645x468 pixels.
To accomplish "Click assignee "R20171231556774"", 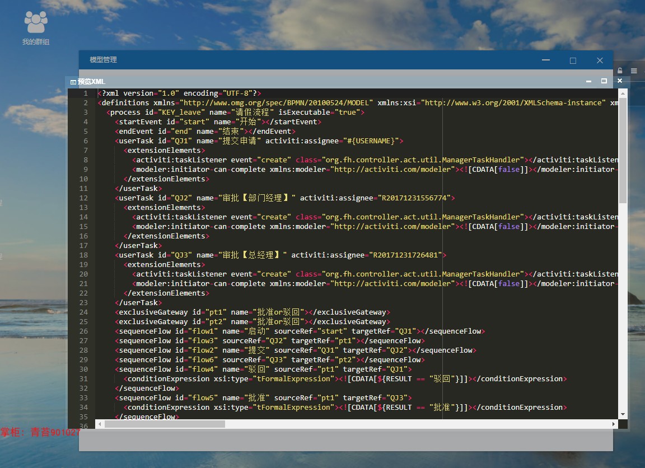I will (415, 198).
